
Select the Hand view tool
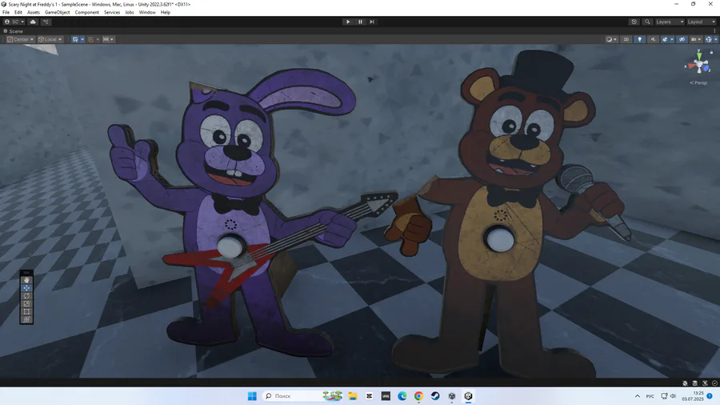26,279
